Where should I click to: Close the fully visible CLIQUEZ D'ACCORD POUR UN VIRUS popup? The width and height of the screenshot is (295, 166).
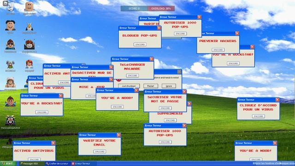277,100
